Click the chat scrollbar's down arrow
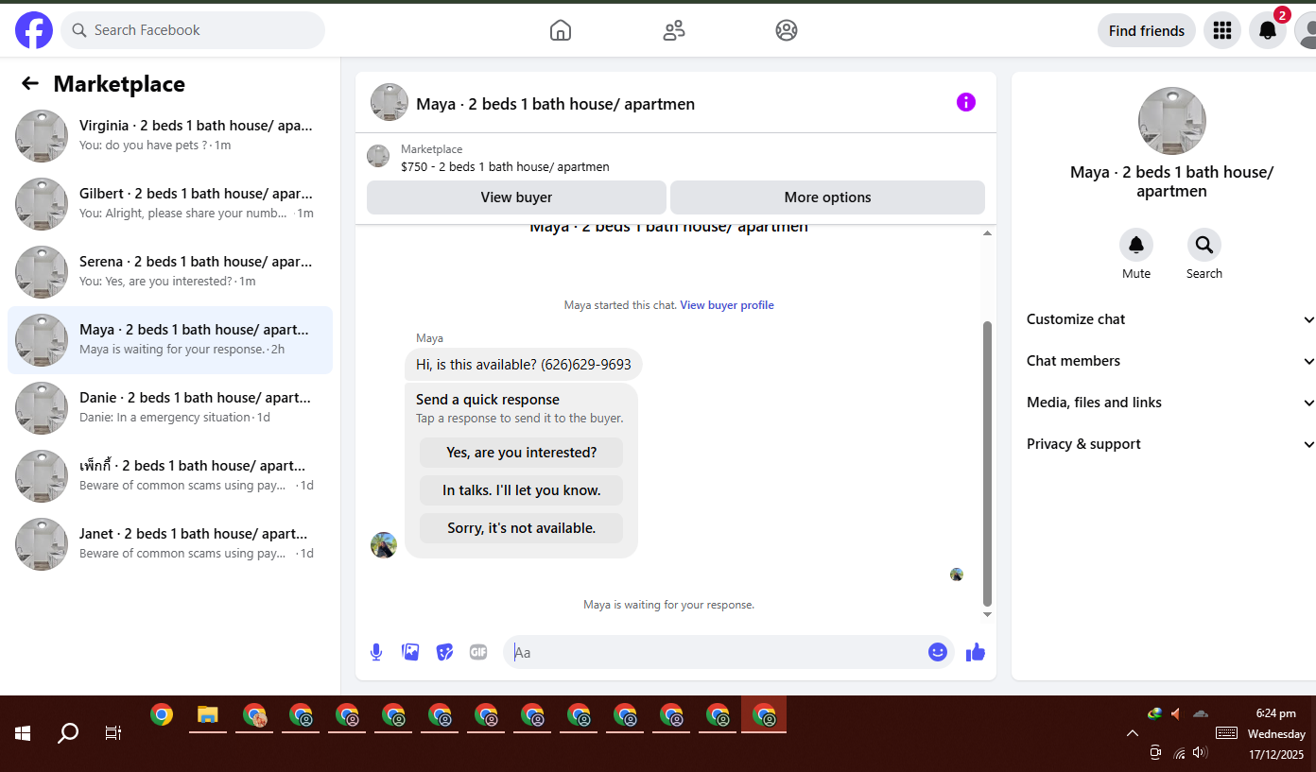 (x=988, y=615)
